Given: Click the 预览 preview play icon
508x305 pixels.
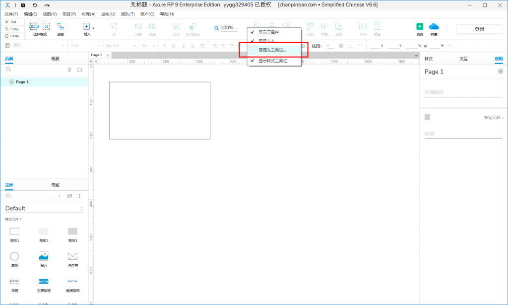Looking at the screenshot, I should (420, 27).
